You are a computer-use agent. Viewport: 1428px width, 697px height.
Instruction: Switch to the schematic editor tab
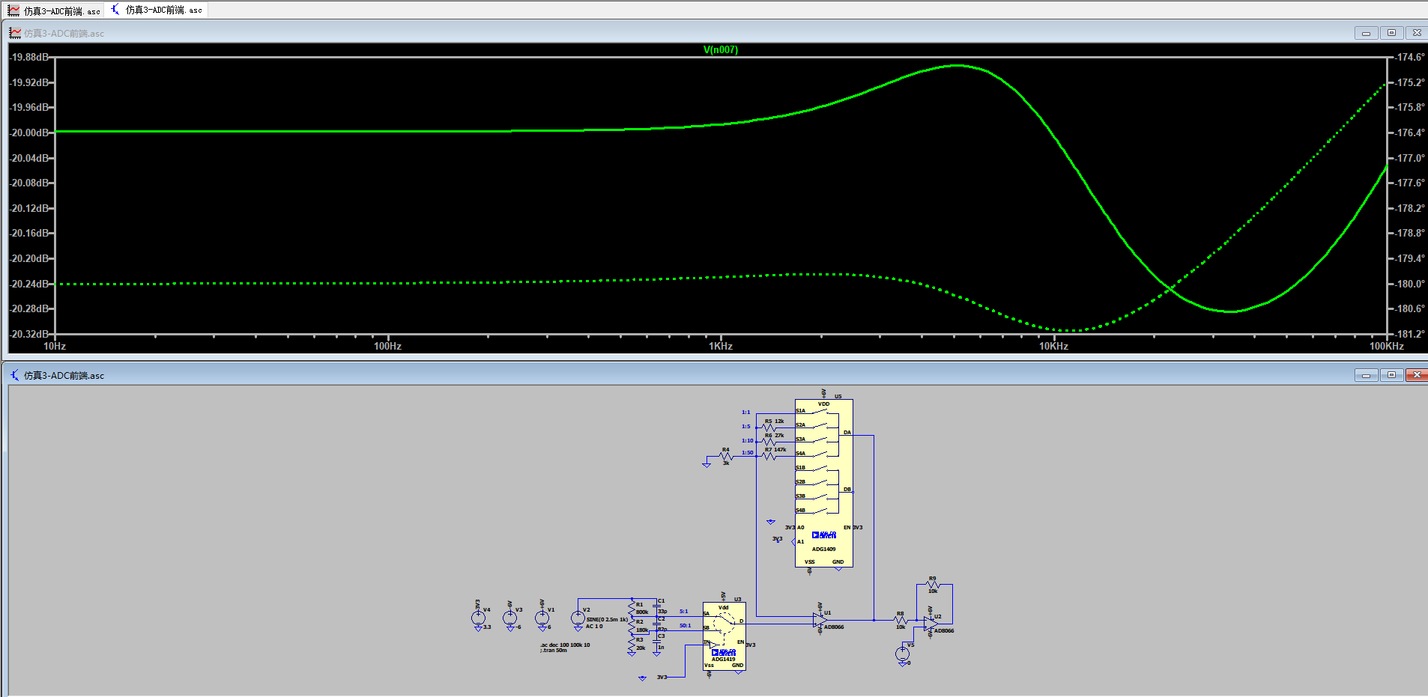(157, 10)
